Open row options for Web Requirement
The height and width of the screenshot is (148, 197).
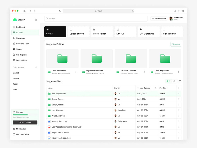[179, 94]
